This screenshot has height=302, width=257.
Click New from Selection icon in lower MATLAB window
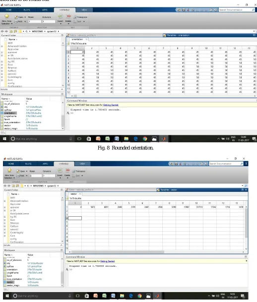coord(9,170)
